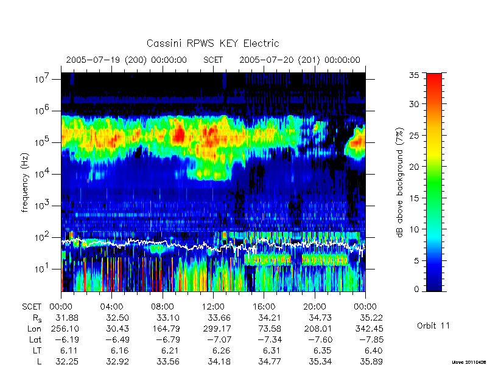Click the LT value '6.11'

coord(69,350)
